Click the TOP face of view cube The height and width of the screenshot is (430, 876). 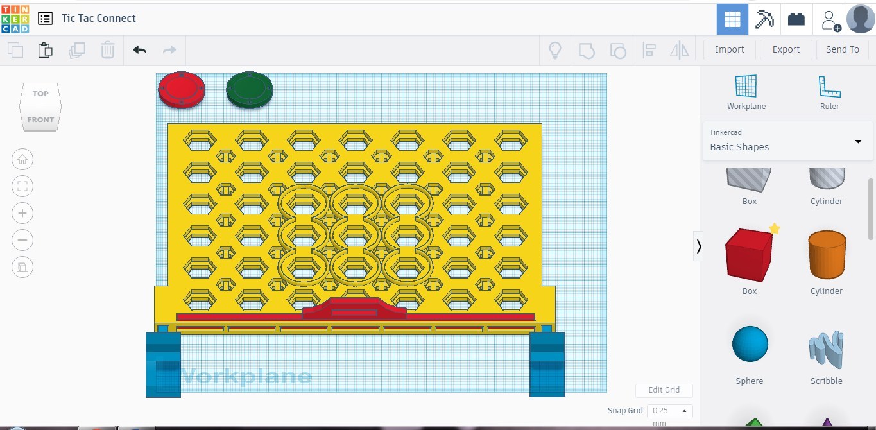click(x=40, y=94)
